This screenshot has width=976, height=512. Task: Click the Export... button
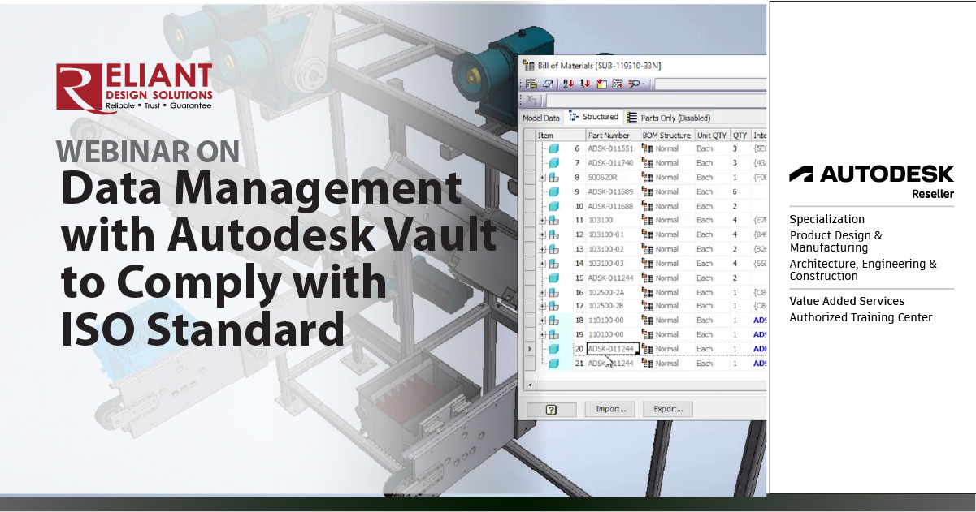[667, 409]
